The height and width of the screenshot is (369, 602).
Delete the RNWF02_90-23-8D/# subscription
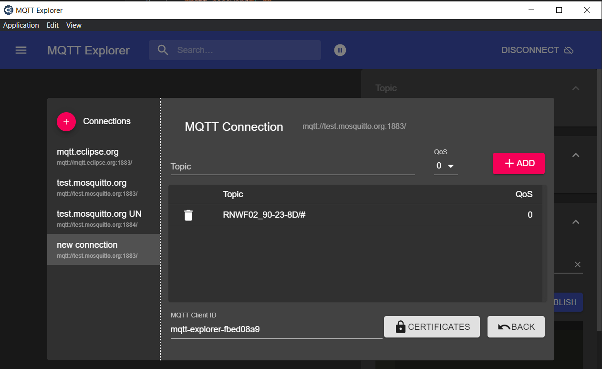188,215
